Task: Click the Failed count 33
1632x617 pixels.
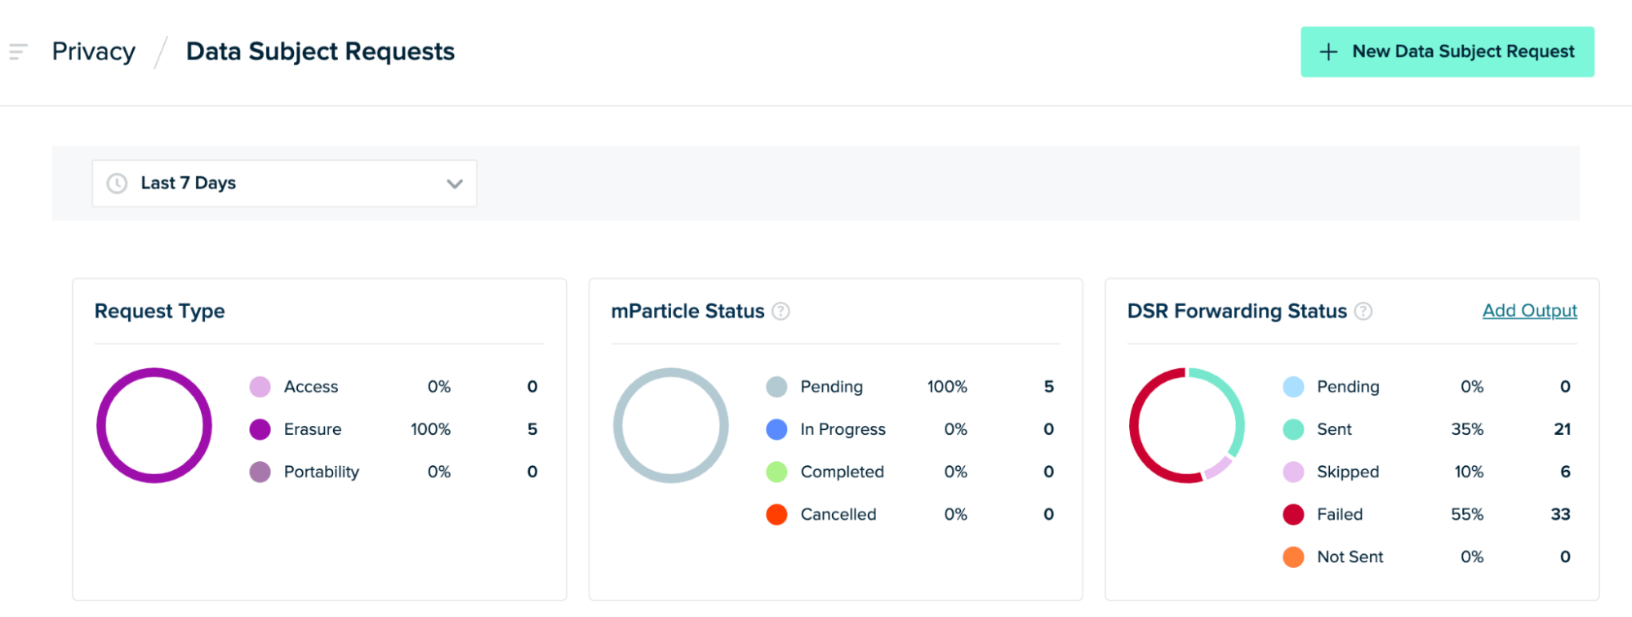Action: point(1561,514)
